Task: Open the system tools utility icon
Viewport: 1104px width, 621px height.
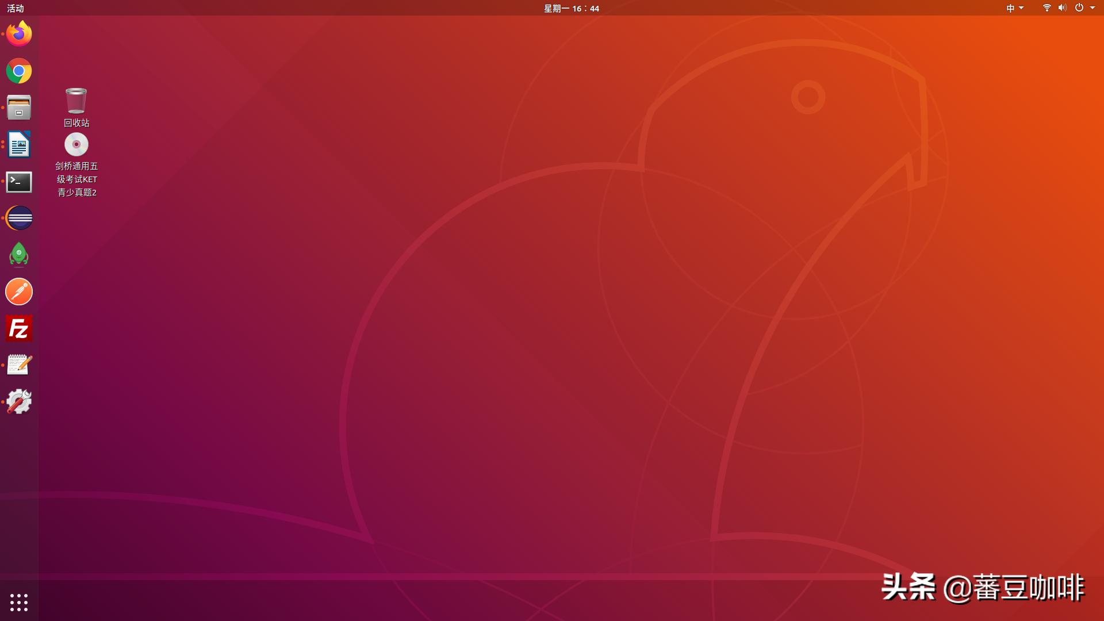Action: click(x=19, y=401)
